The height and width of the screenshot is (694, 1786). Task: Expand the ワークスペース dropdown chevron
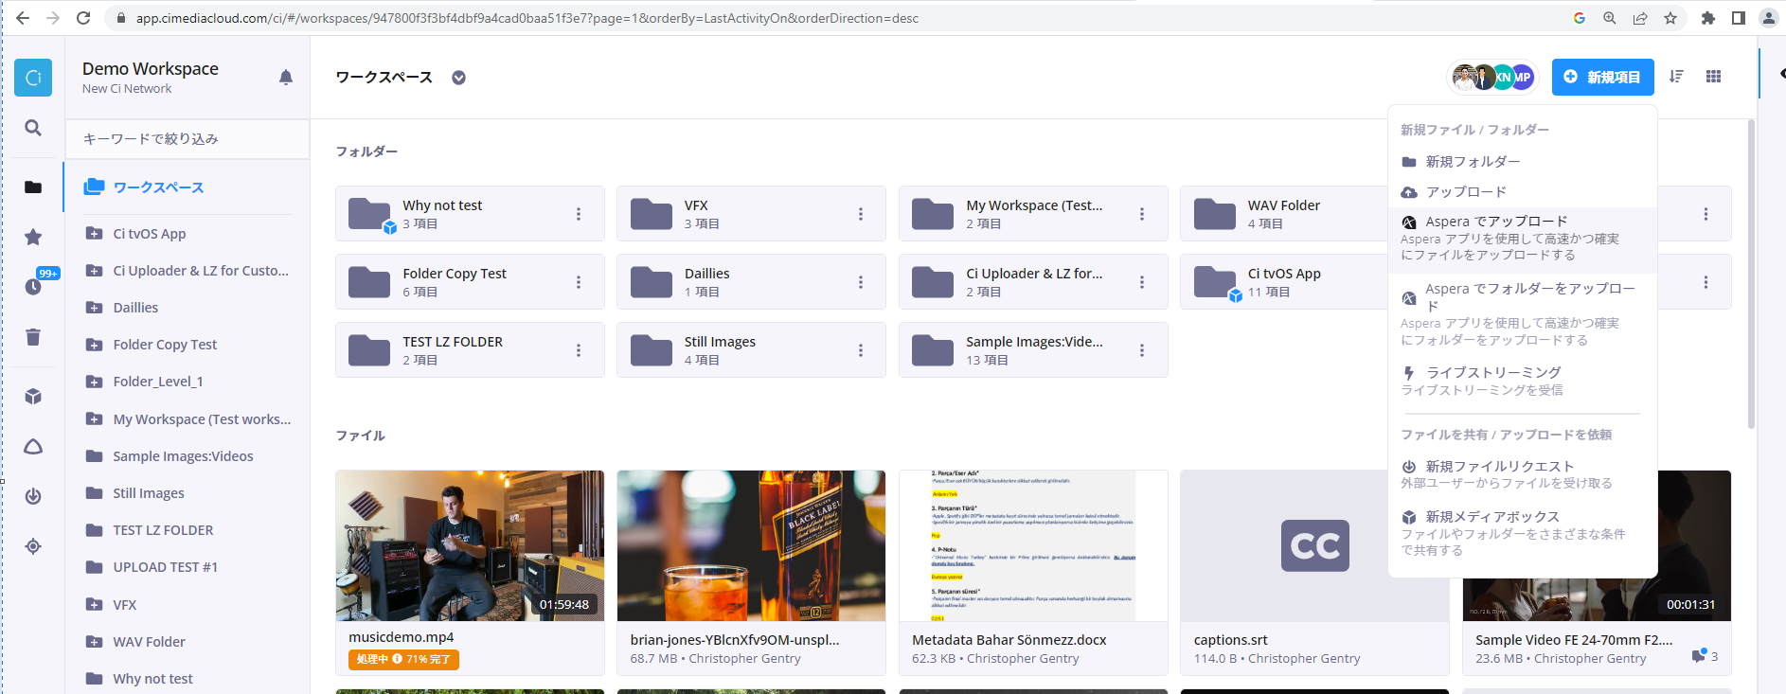point(458,78)
